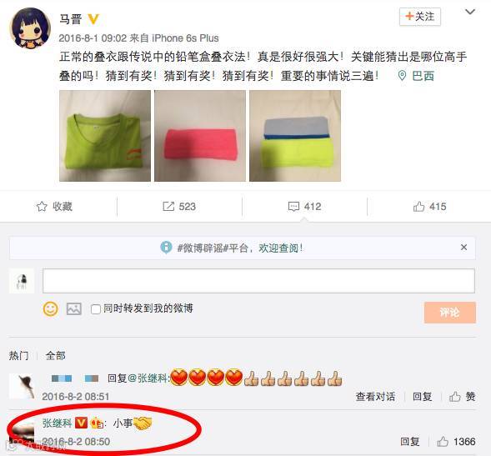Image resolution: width=491 pixels, height=456 pixels.
Task: Like the post with 415 thumbs-up icon
Action: pos(418,207)
